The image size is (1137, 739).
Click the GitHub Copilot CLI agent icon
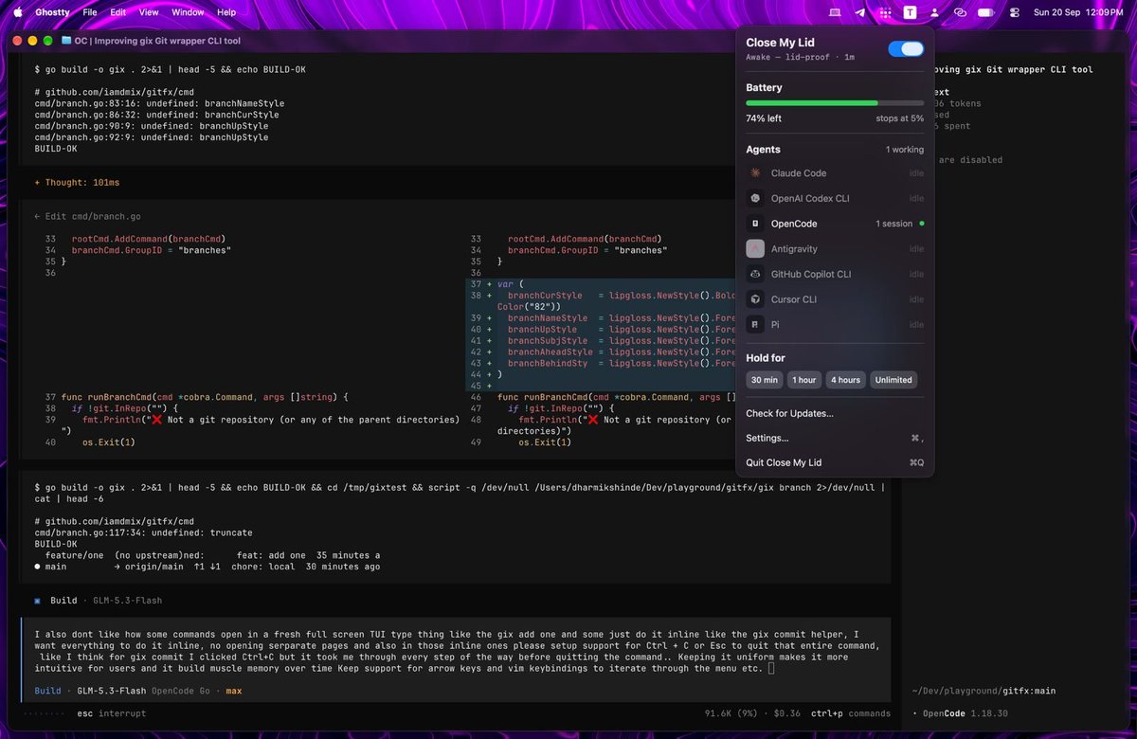755,274
